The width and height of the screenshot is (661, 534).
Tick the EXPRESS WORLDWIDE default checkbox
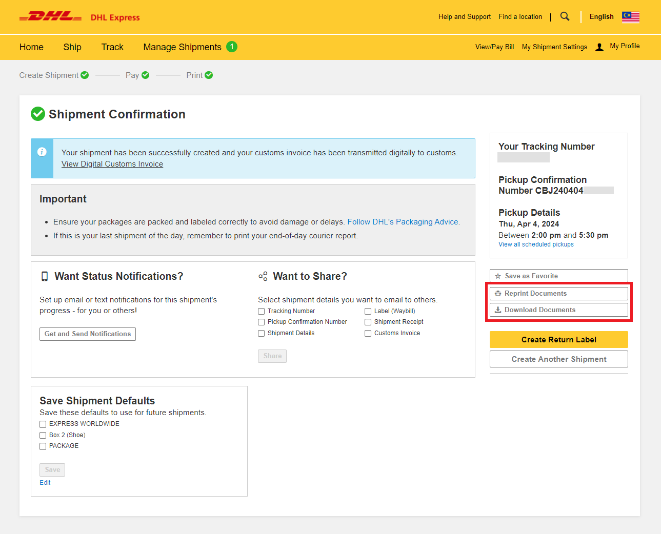(43, 424)
